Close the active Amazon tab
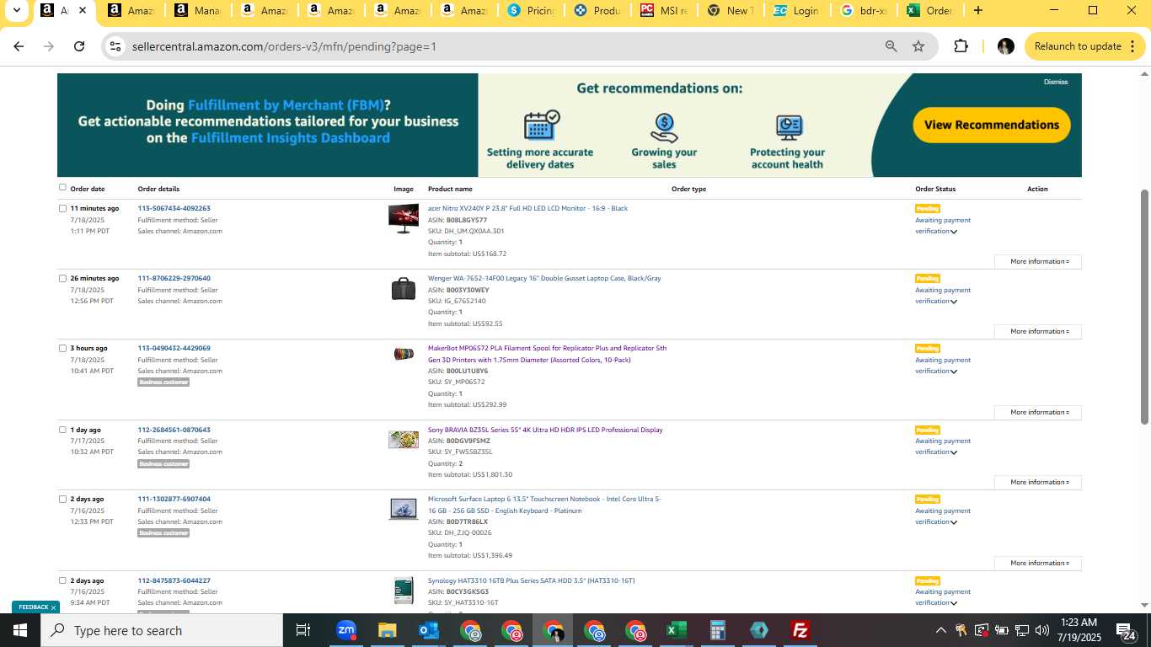The width and height of the screenshot is (1151, 647). coord(82,11)
